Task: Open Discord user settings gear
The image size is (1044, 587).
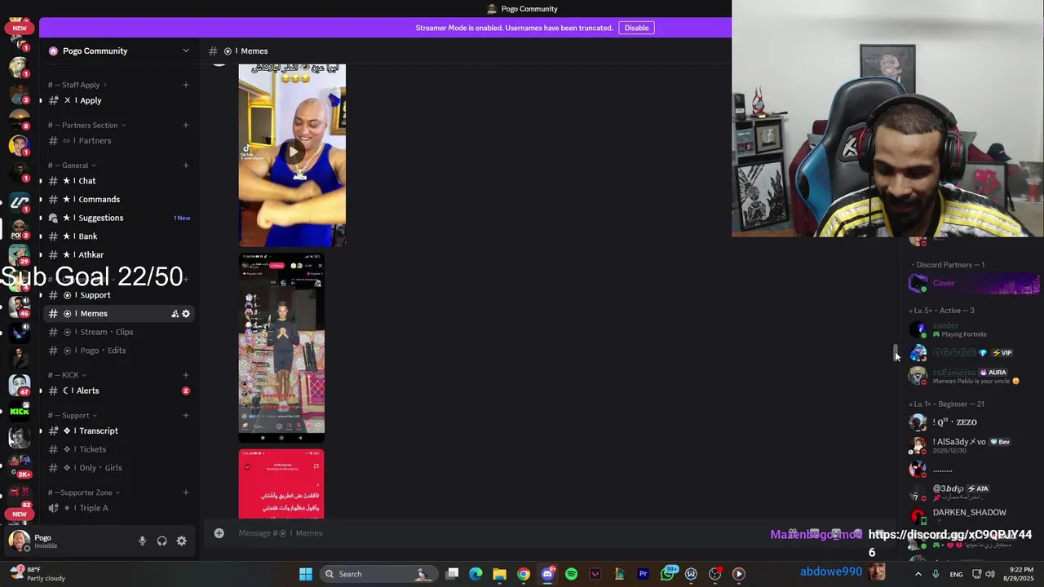Action: pos(182,541)
